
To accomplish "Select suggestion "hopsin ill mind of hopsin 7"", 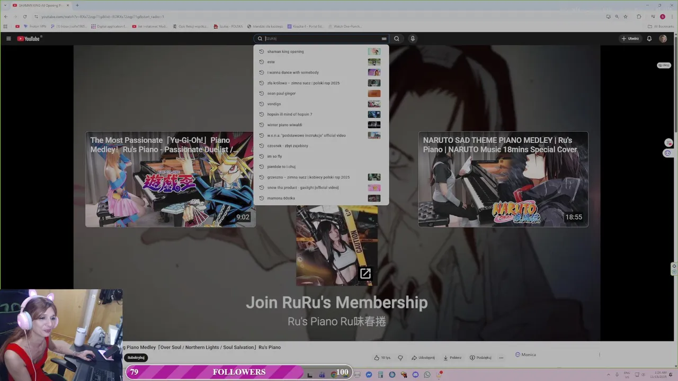I will tap(320, 114).
